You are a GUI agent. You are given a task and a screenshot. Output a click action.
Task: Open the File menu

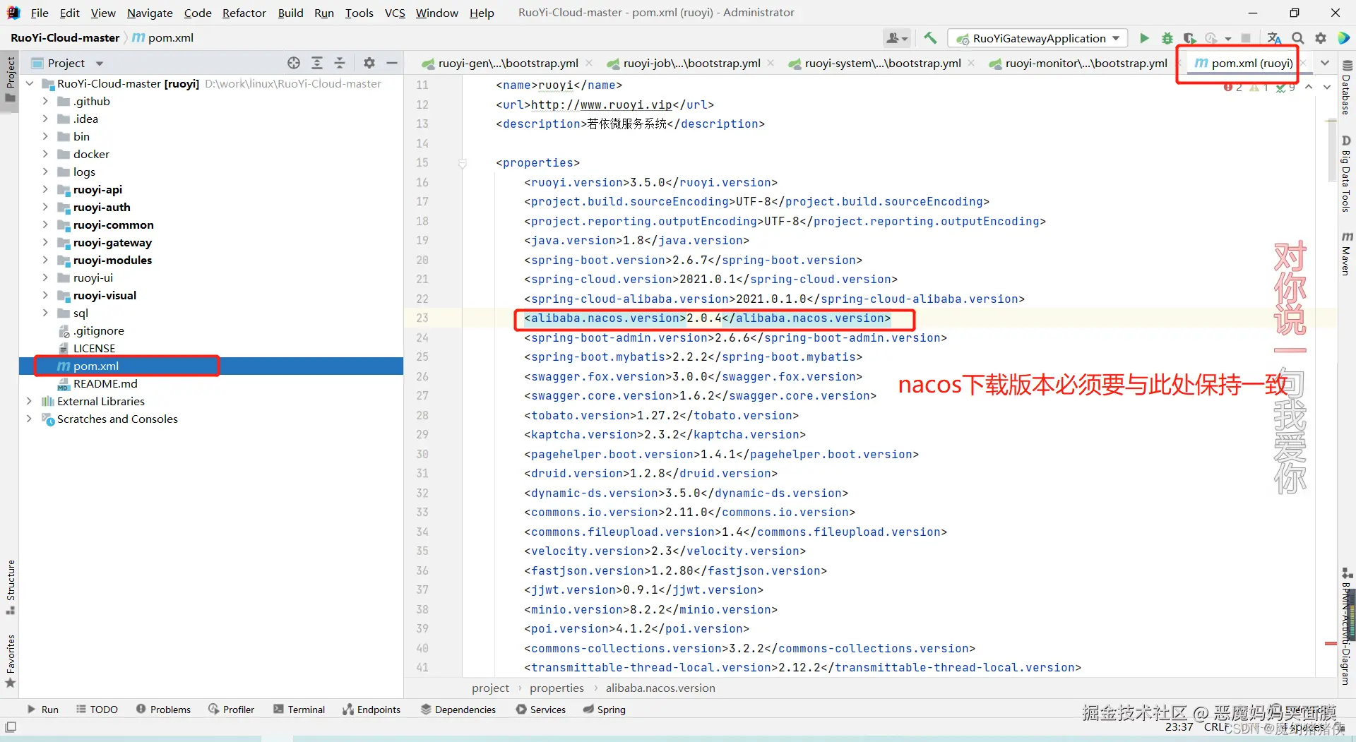pos(40,13)
